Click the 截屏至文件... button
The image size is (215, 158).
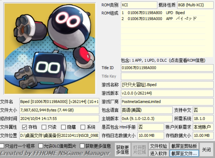point(184,153)
